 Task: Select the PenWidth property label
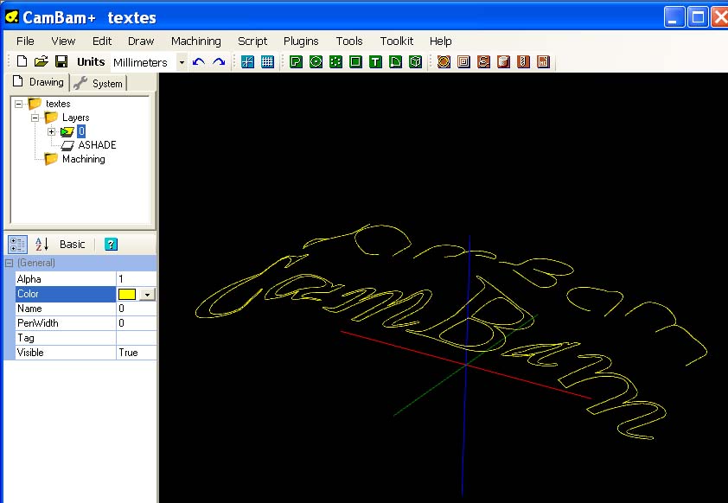tap(66, 323)
